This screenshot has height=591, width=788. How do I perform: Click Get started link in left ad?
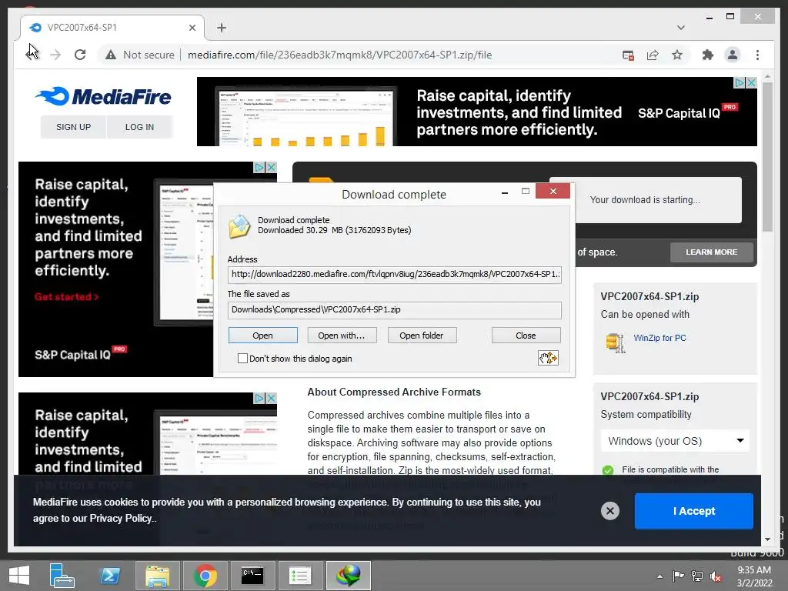tap(66, 297)
